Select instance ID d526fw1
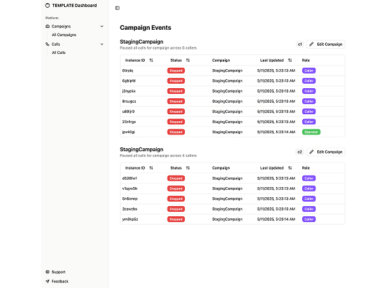 point(130,178)
